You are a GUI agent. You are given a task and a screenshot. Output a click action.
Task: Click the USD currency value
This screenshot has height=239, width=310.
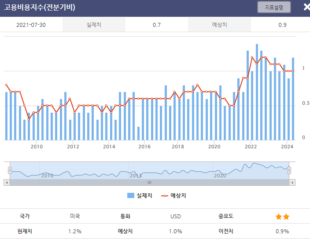176,217
